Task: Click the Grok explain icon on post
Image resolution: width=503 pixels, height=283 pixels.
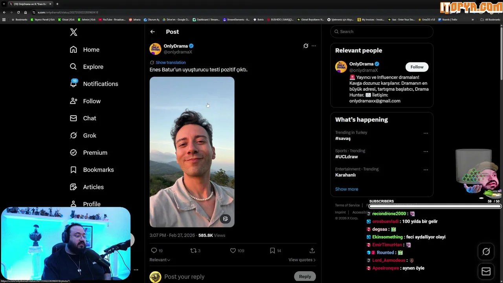Action: click(x=306, y=46)
